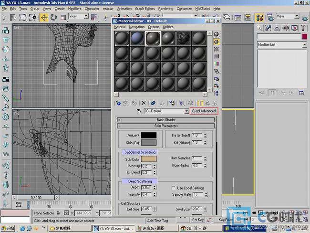Click Get Material icon
Image resolution: width=310 pixels, height=233 pixels.
click(118, 103)
